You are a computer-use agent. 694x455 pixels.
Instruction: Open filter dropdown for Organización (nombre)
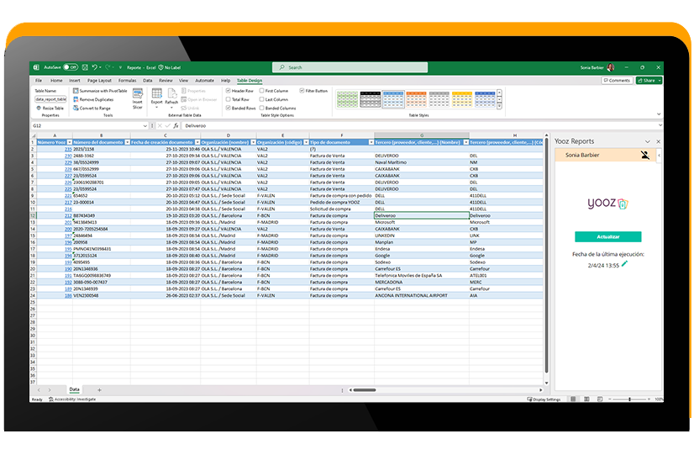(253, 142)
